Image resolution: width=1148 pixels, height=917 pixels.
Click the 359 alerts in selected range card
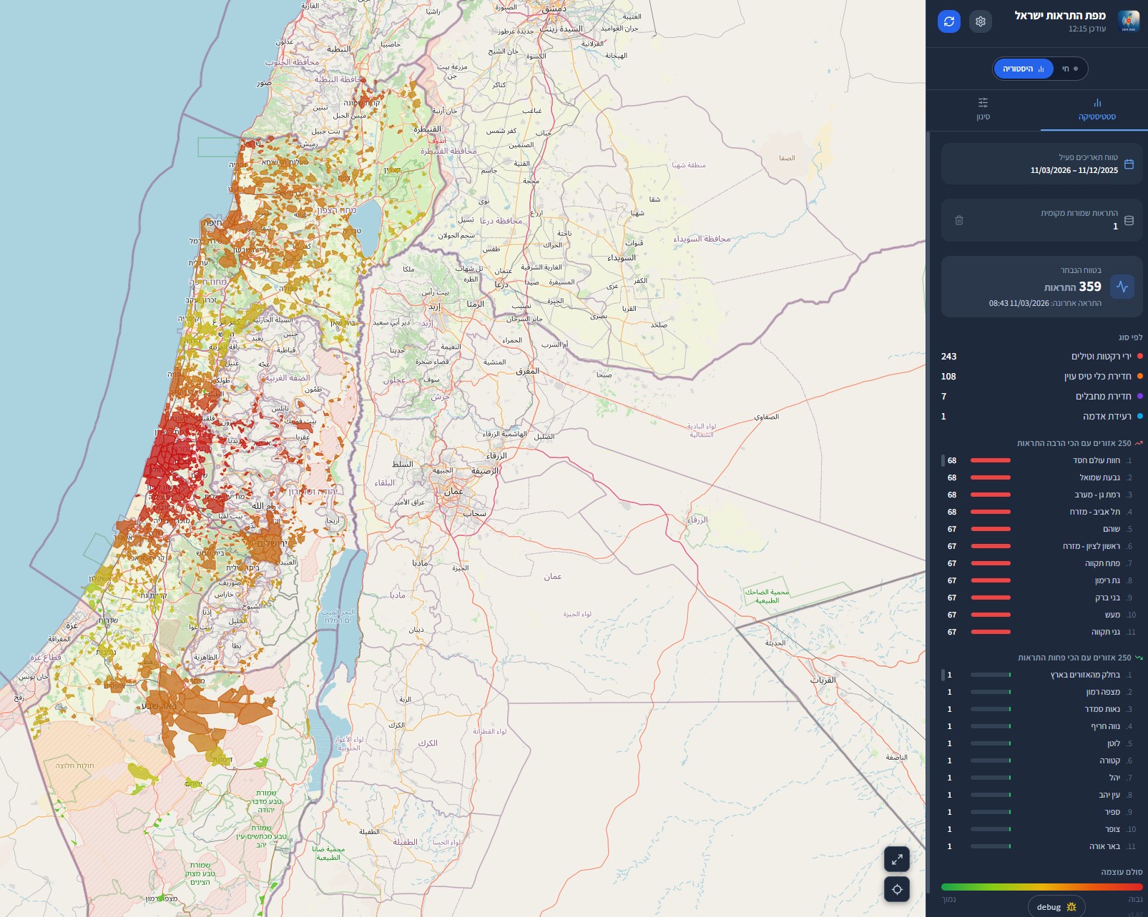coord(1041,287)
